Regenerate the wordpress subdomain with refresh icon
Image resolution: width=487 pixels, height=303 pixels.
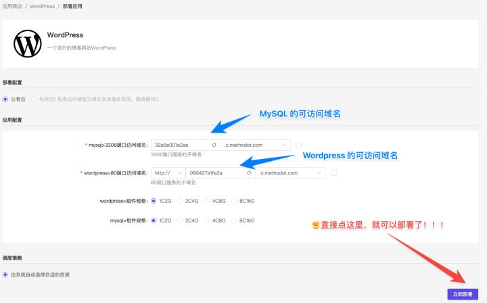point(249,173)
